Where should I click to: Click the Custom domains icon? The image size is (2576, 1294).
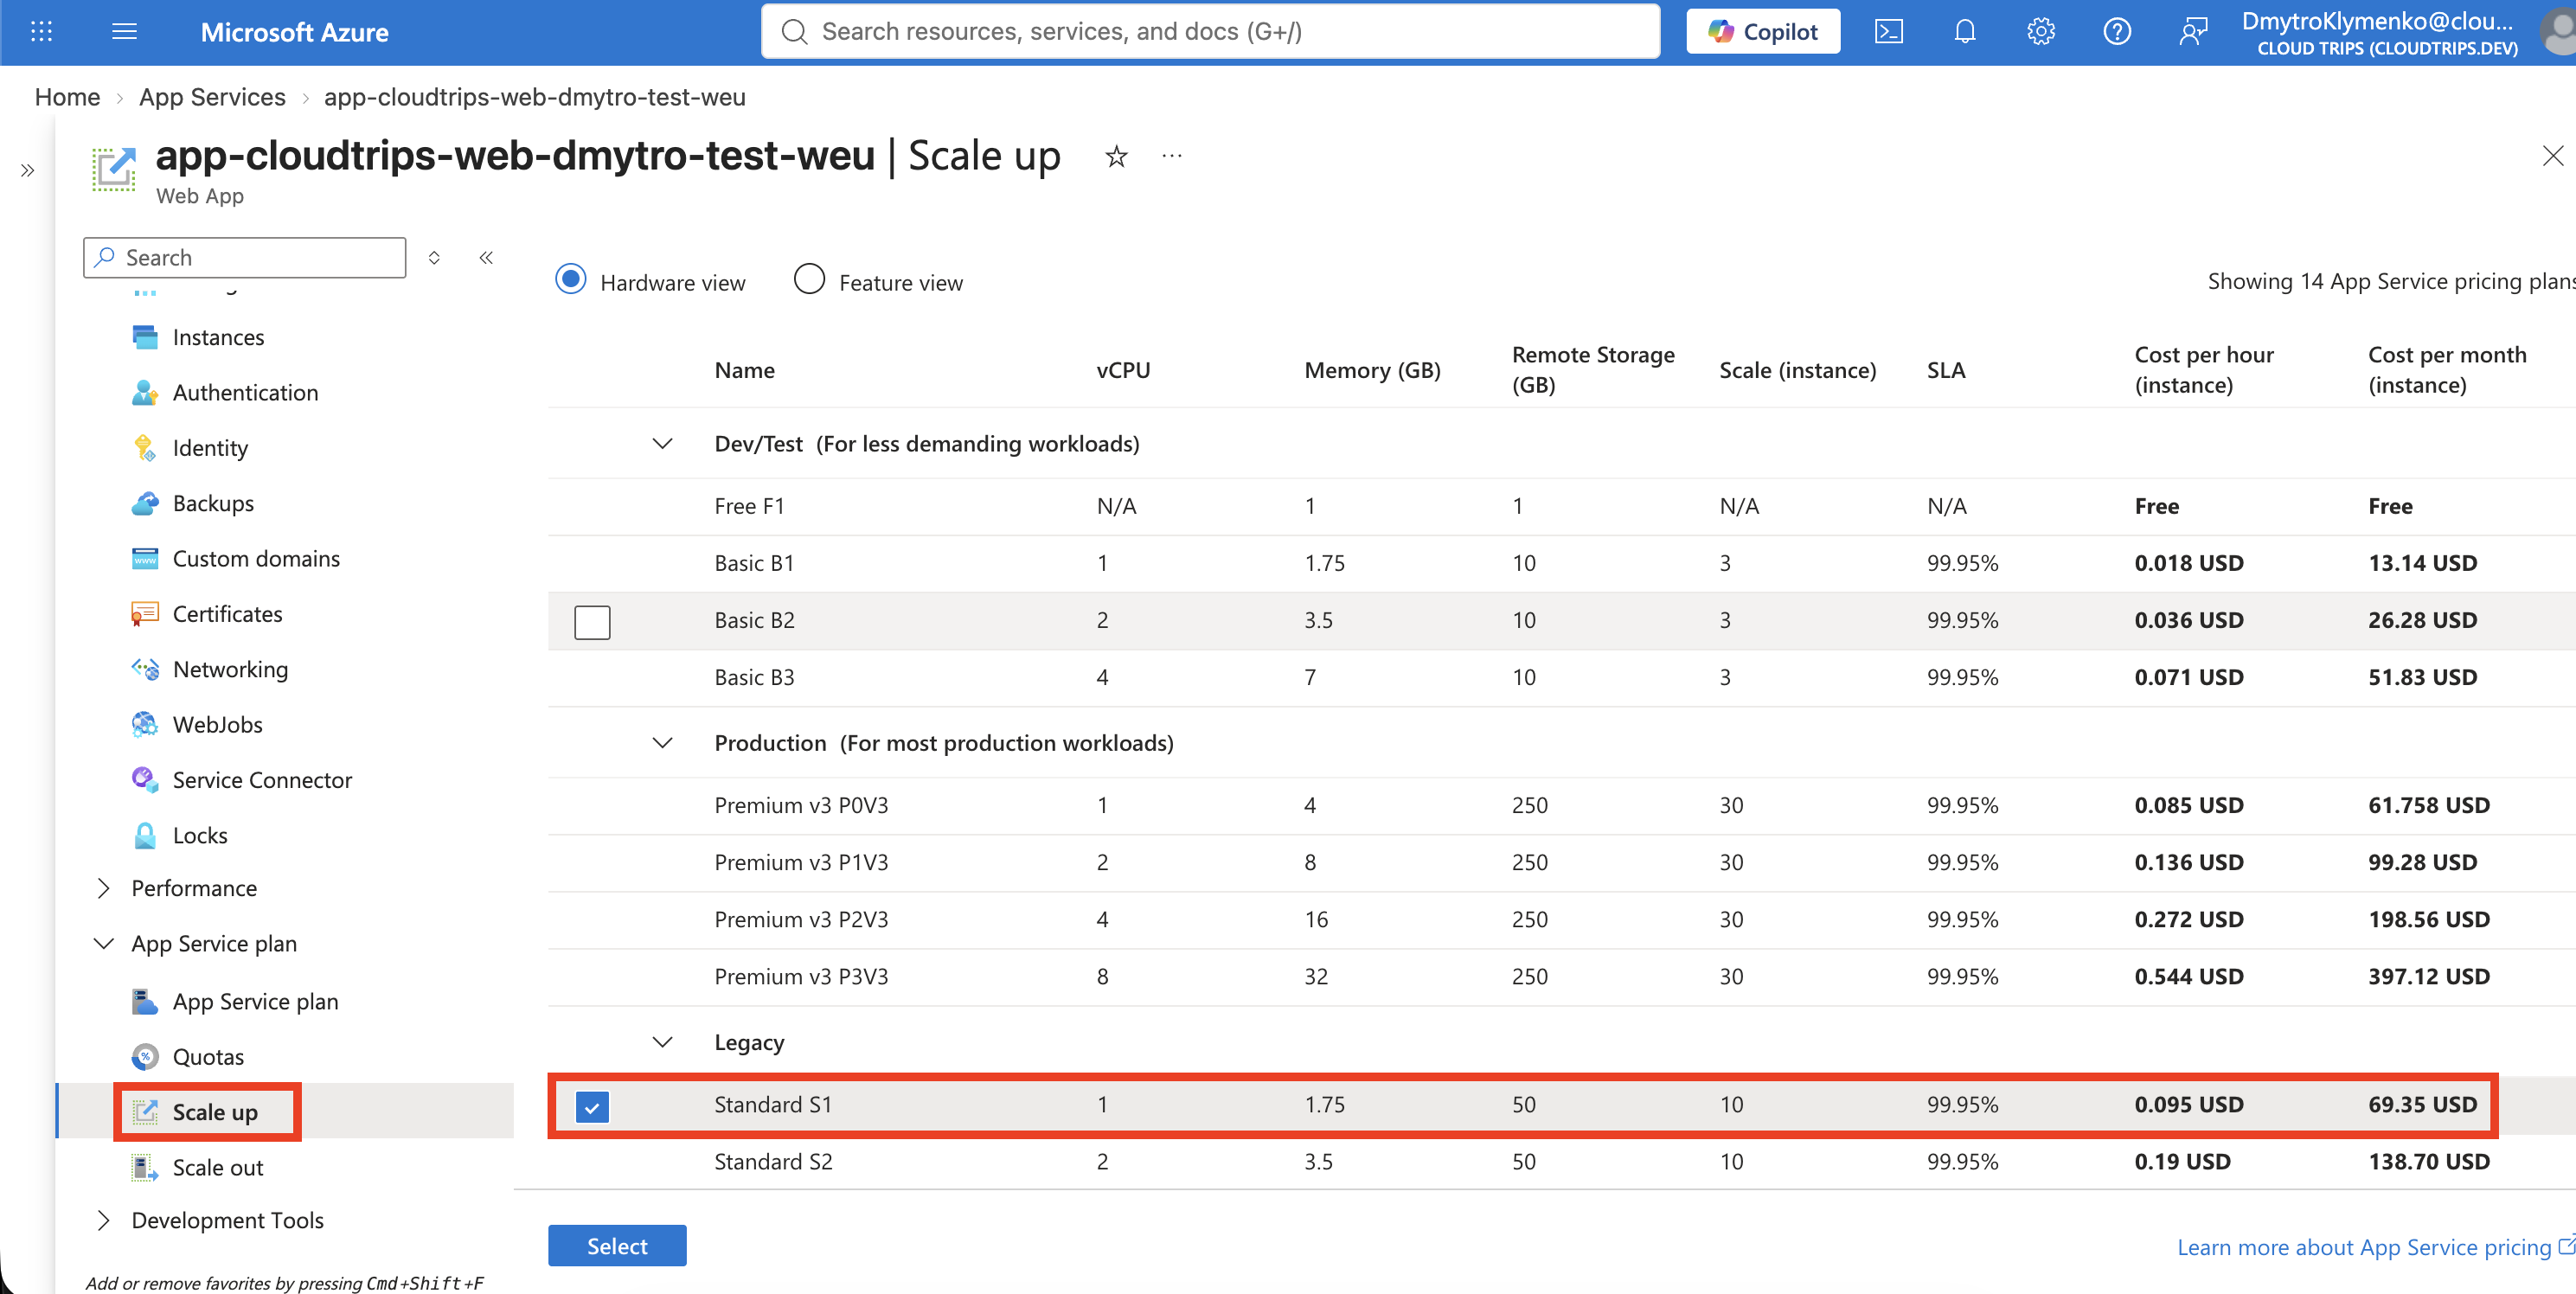145,558
